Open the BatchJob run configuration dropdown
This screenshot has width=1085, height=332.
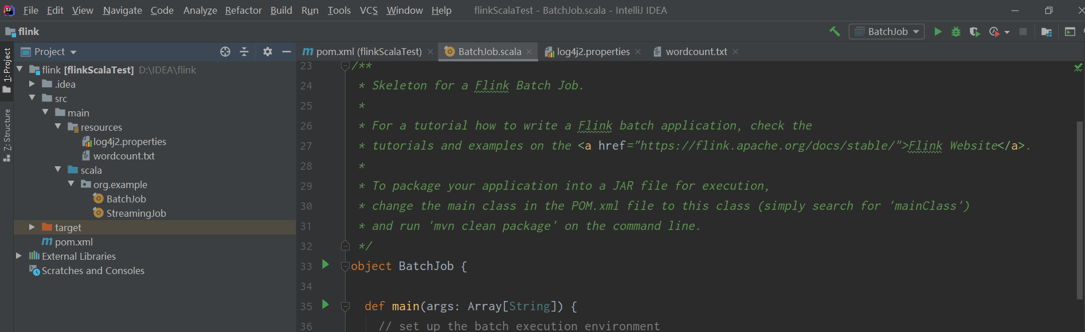tap(887, 32)
